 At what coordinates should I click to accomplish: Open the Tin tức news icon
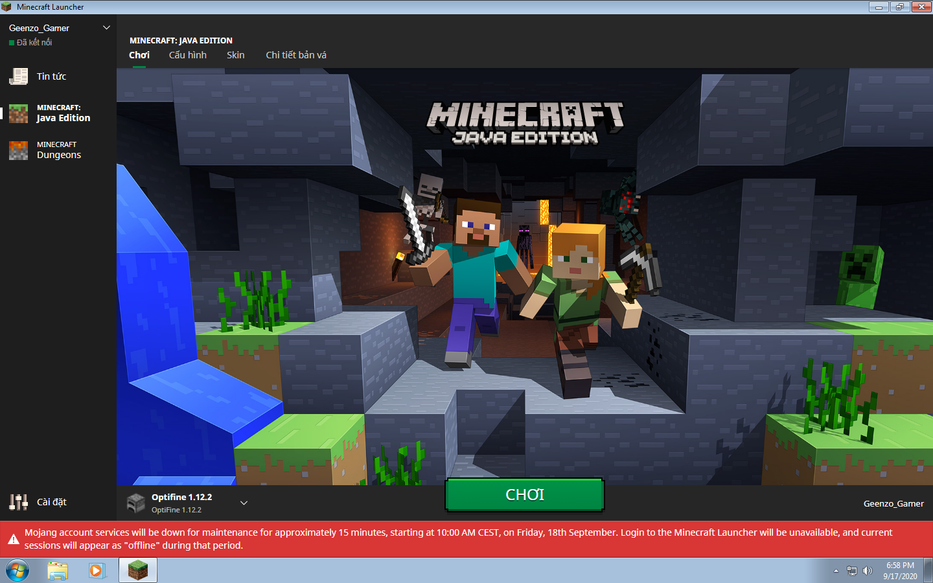tap(19, 76)
